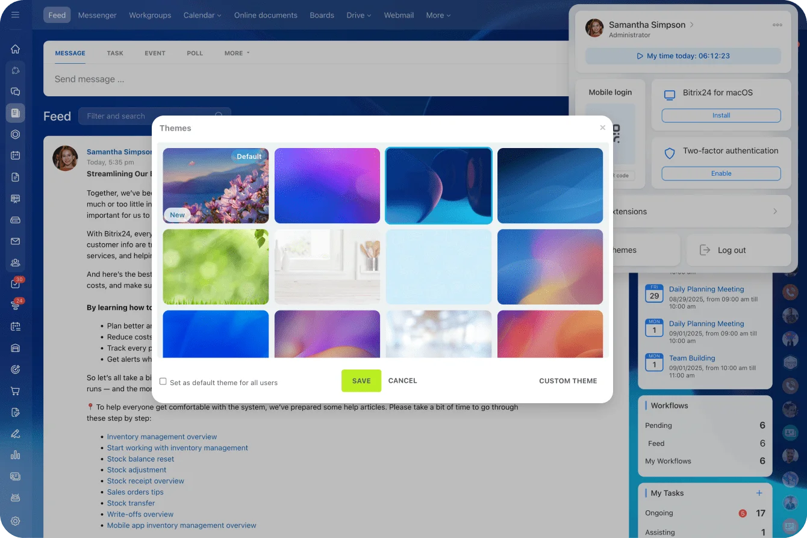Click the plus icon next to My Tasks
Image resolution: width=807 pixels, height=538 pixels.
[x=759, y=493]
